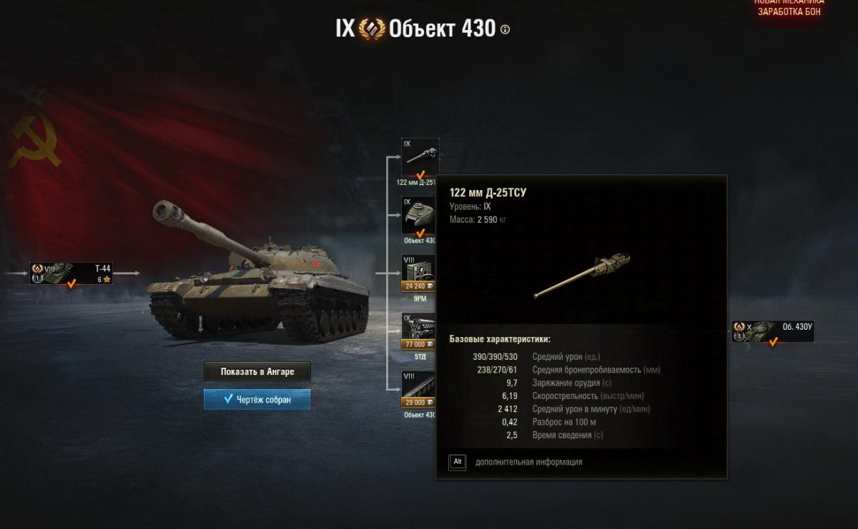Click the tank preview model
Image resolution: width=858 pixels, height=529 pixels.
(x=260, y=272)
